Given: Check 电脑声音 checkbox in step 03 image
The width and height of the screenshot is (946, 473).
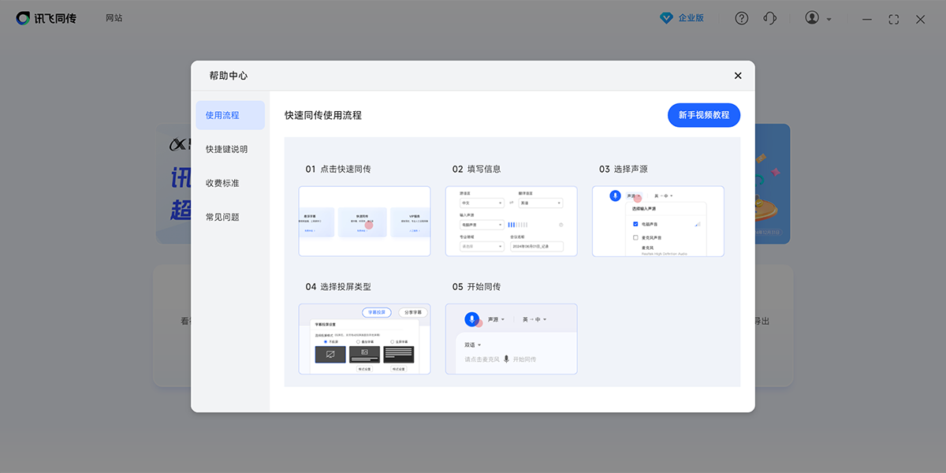Looking at the screenshot, I should 635,225.
